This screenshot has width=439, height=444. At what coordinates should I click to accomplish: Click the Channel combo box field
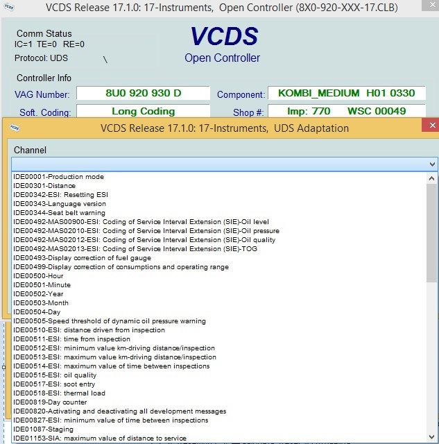tap(225, 164)
